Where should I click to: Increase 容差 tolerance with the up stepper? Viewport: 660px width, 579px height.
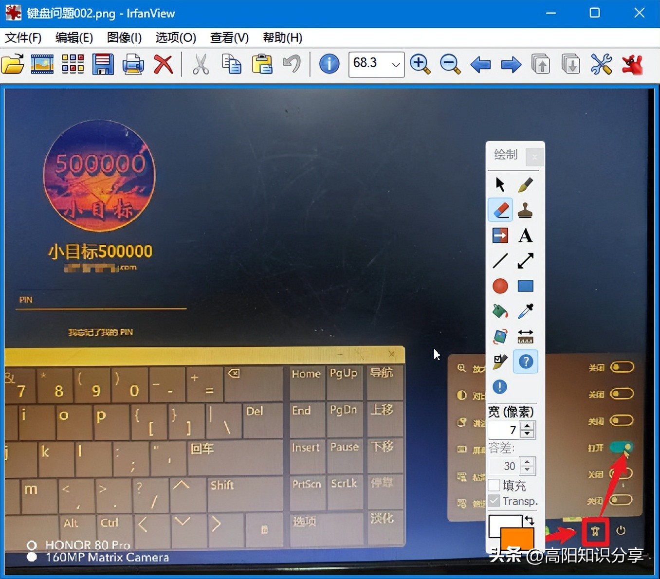[x=527, y=462]
